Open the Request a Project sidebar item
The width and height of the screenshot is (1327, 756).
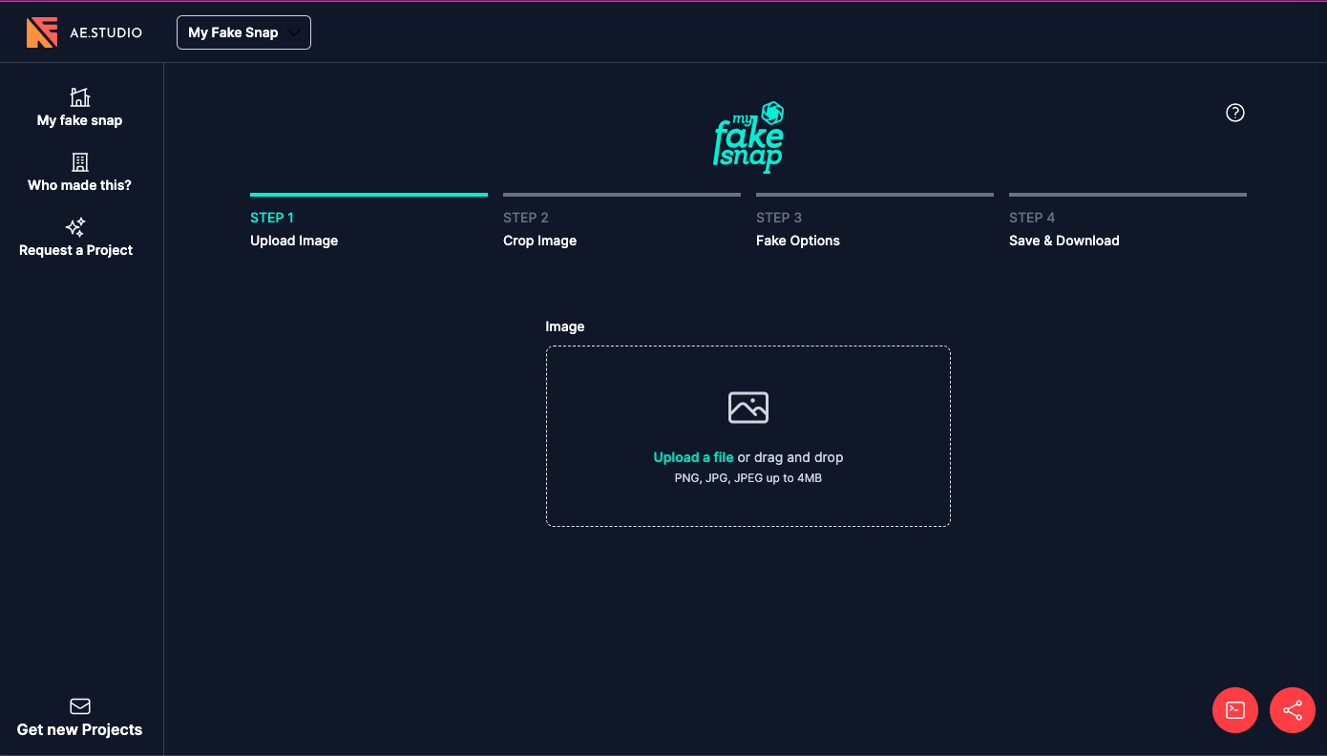[x=76, y=250]
